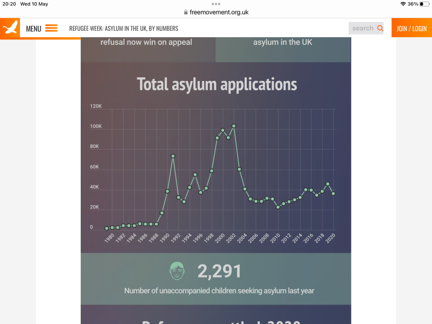
Task: Click the 2,291 unaccompanied children figure
Action: click(219, 271)
